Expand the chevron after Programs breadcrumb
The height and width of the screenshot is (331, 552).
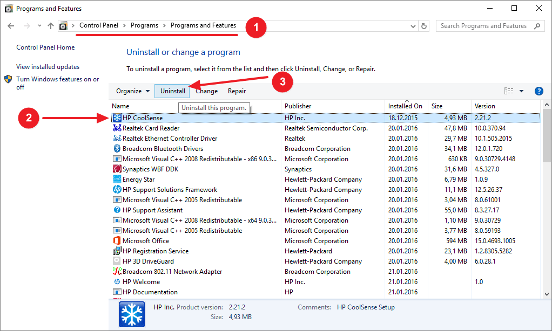point(164,26)
